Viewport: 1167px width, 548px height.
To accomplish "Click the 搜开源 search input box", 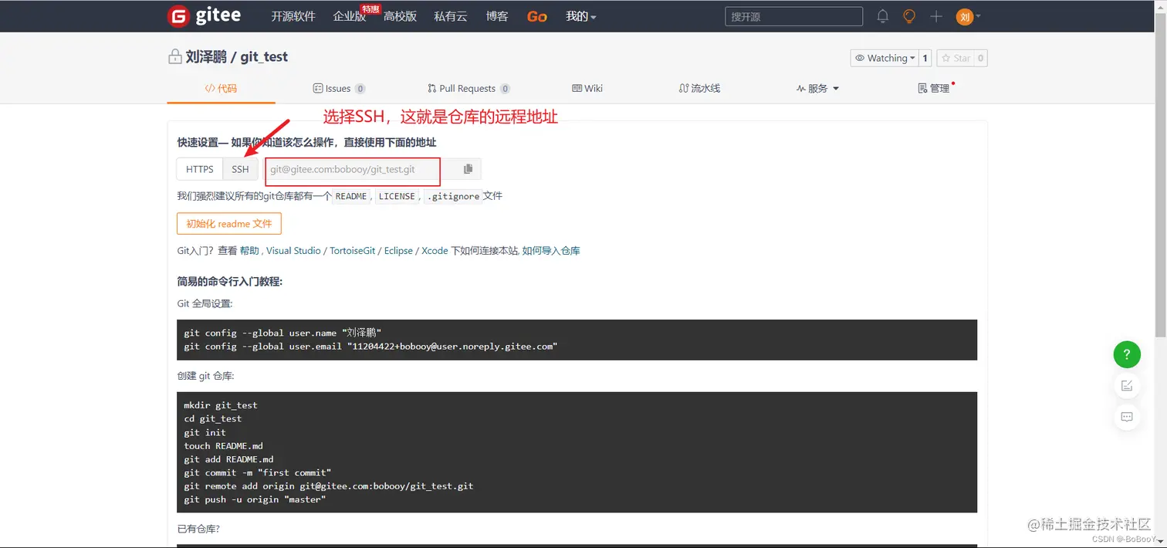I will coord(793,16).
